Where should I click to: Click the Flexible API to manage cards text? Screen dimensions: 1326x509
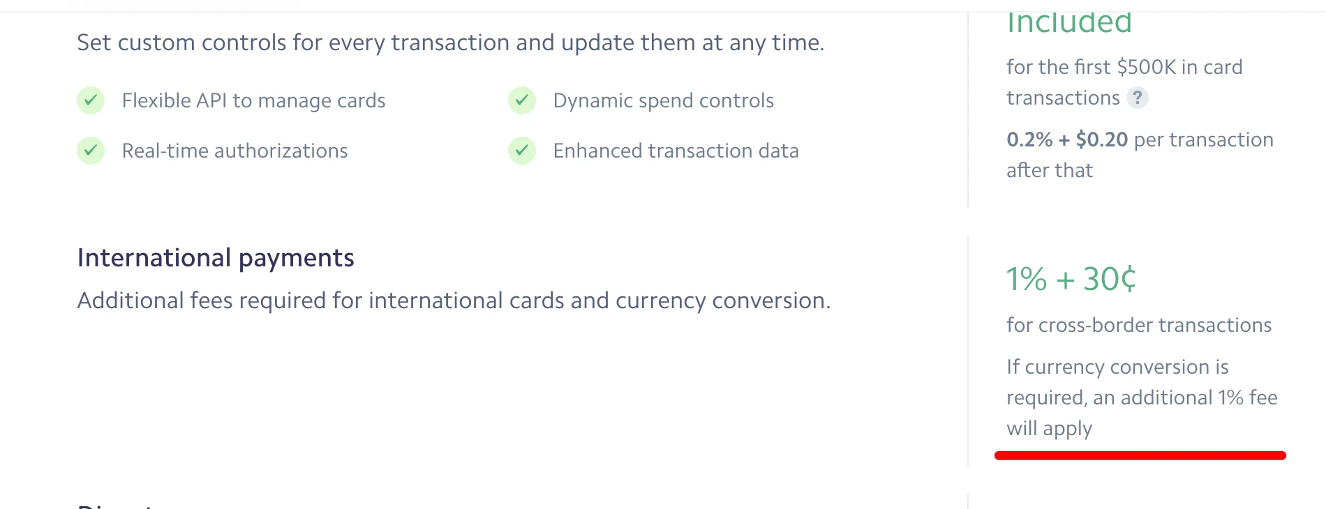pos(253,100)
